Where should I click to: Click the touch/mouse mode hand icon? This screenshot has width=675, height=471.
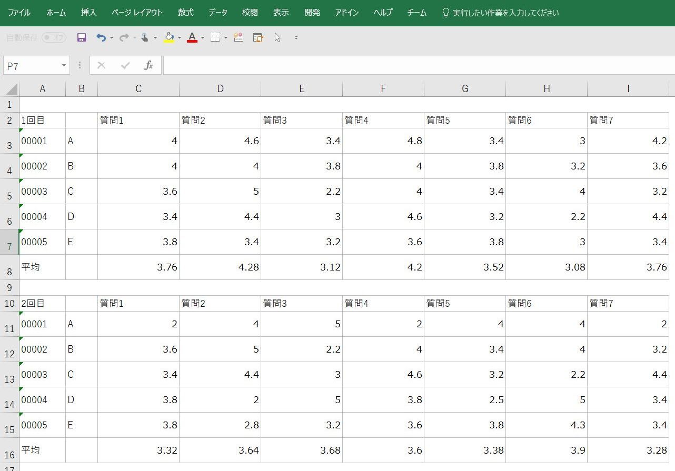(144, 37)
